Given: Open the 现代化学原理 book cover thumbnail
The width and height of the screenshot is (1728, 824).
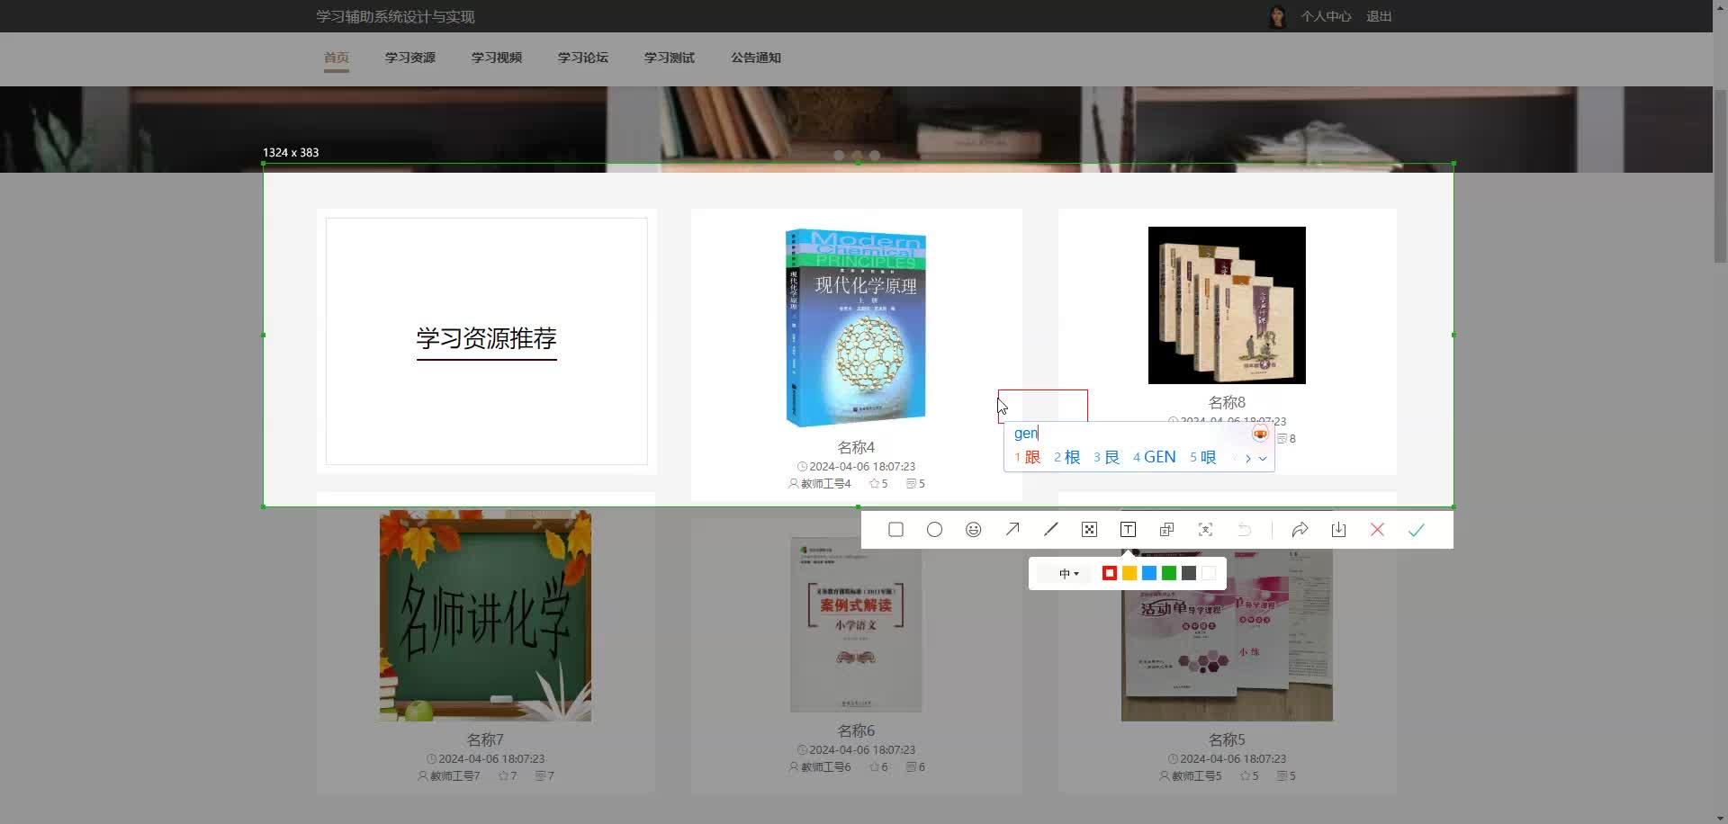Looking at the screenshot, I should click(856, 327).
